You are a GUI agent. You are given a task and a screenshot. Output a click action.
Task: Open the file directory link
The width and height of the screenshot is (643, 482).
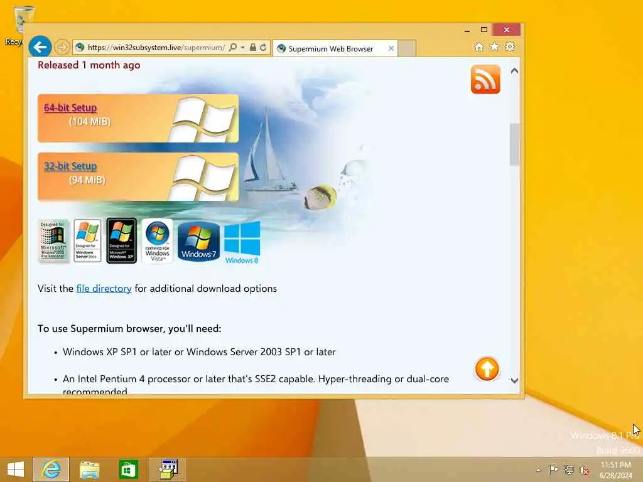pos(104,289)
